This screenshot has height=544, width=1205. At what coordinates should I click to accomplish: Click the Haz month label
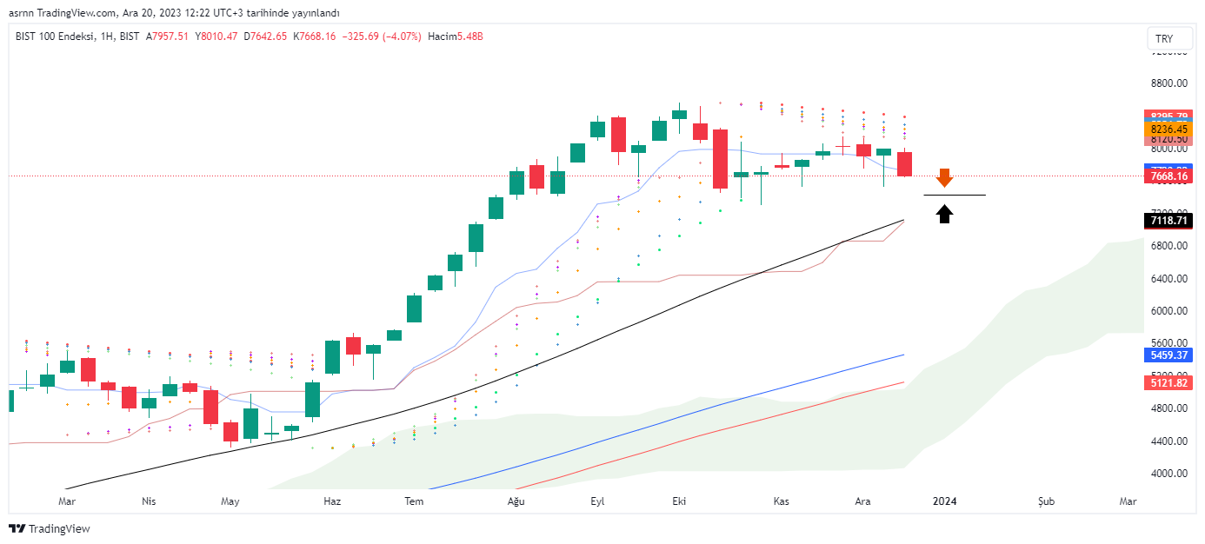pyautogui.click(x=332, y=501)
